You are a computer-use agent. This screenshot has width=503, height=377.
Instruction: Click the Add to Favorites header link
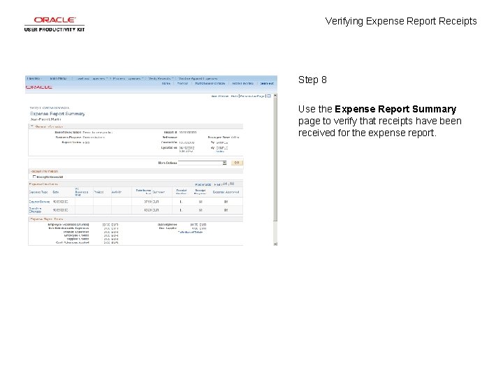tap(242, 83)
